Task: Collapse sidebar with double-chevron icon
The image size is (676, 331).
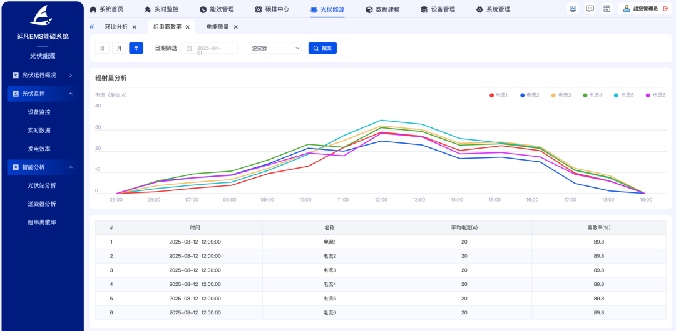Action: pyautogui.click(x=91, y=27)
